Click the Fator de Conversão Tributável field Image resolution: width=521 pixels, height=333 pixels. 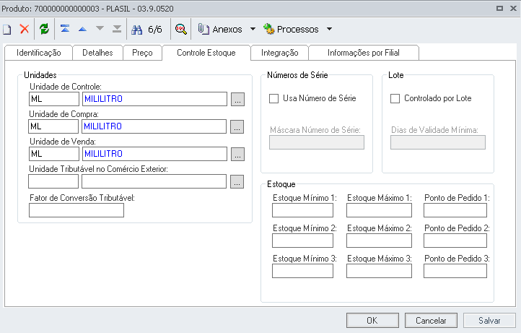pyautogui.click(x=76, y=210)
